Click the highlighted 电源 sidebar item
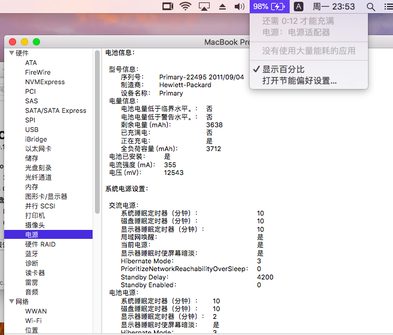393x335 pixels. coord(48,234)
